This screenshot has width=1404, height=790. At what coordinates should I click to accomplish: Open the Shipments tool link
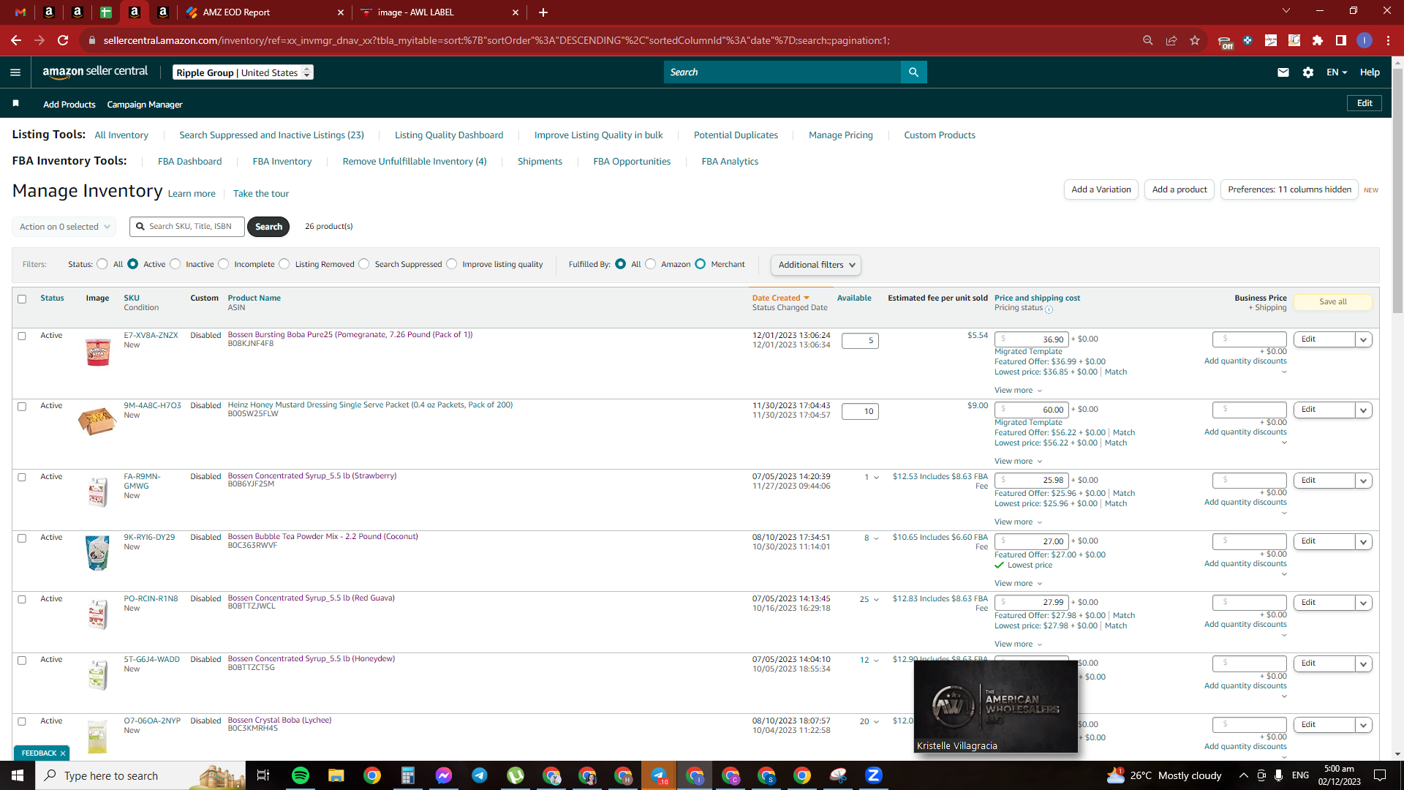point(540,162)
